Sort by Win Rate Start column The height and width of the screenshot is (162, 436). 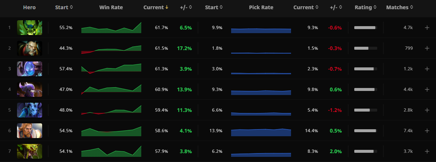[x=64, y=7]
